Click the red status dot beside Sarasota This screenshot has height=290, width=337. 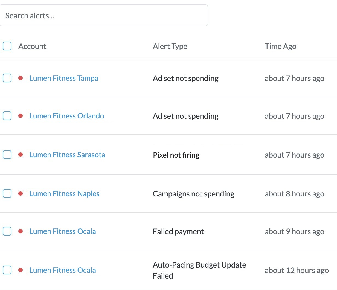pyautogui.click(x=21, y=155)
